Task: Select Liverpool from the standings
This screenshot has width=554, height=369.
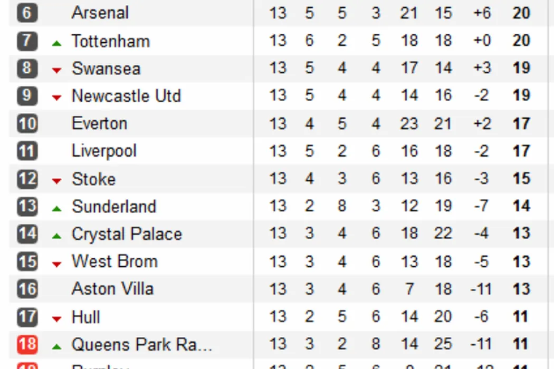Action: (104, 151)
